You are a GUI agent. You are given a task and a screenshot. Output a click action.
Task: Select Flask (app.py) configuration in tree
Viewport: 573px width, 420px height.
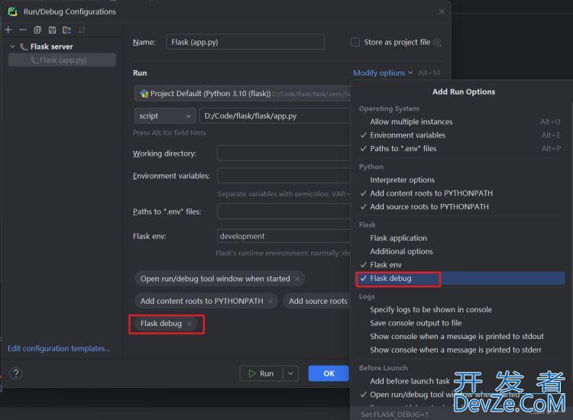tap(62, 60)
